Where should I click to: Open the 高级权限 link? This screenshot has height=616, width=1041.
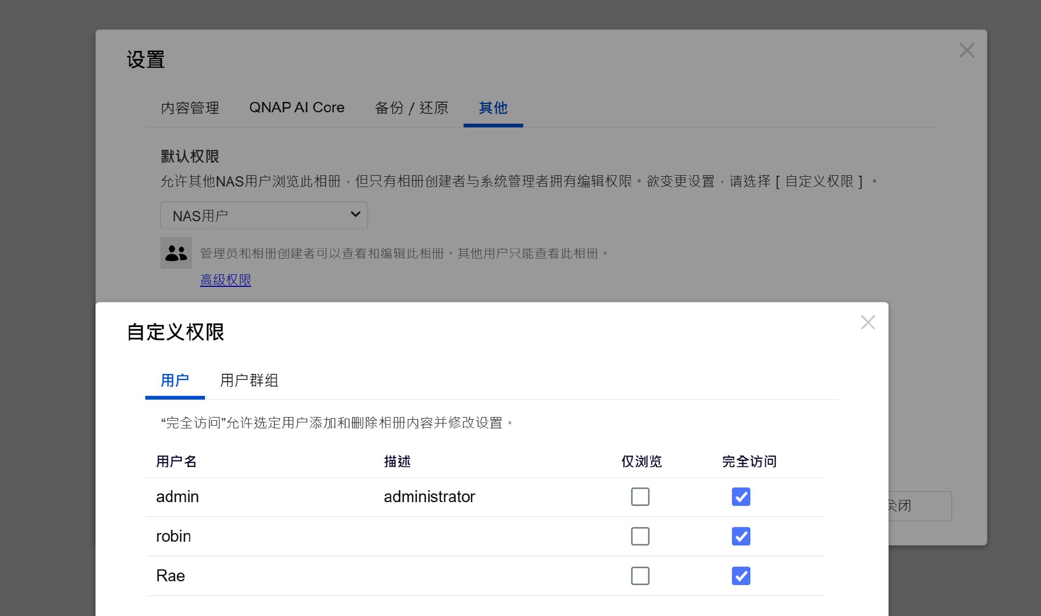click(226, 280)
